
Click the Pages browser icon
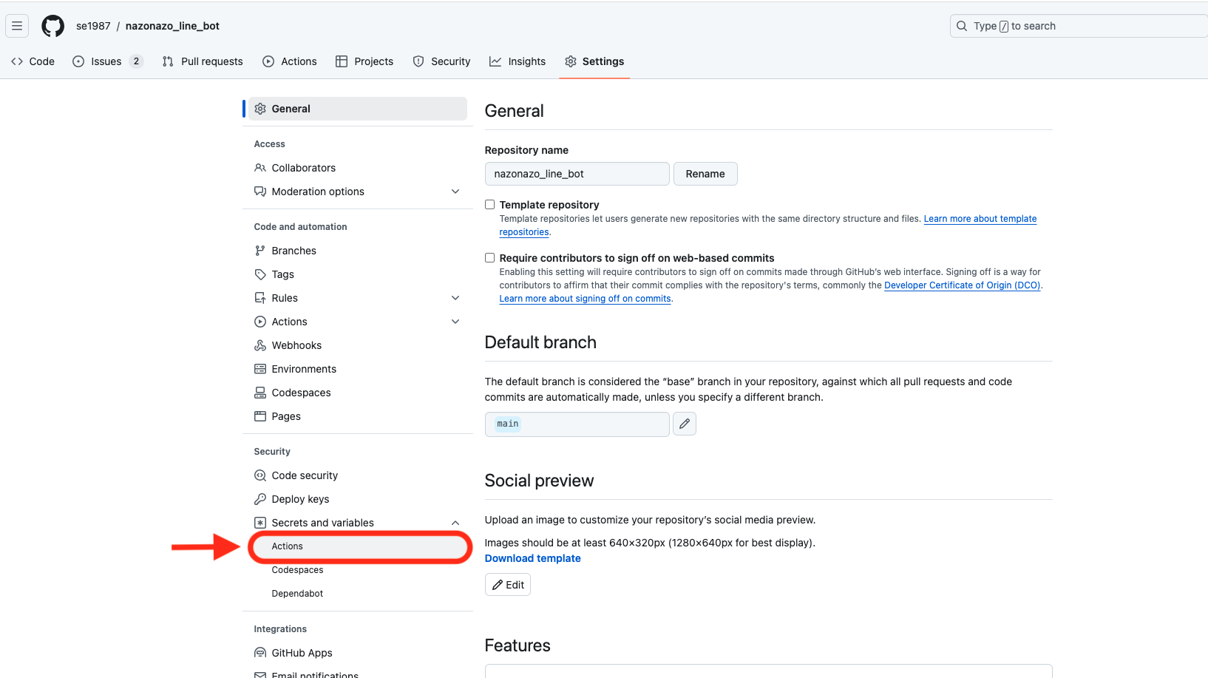[x=260, y=416]
